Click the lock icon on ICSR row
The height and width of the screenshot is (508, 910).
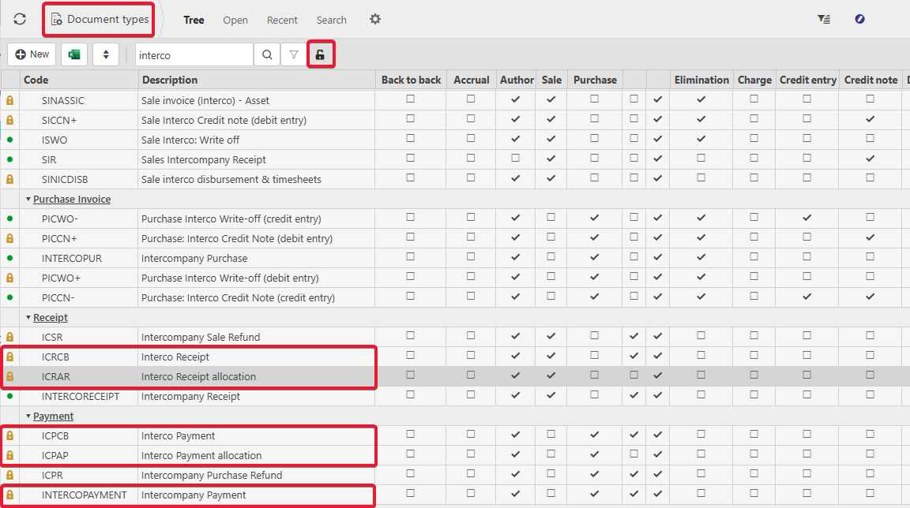pos(9,337)
